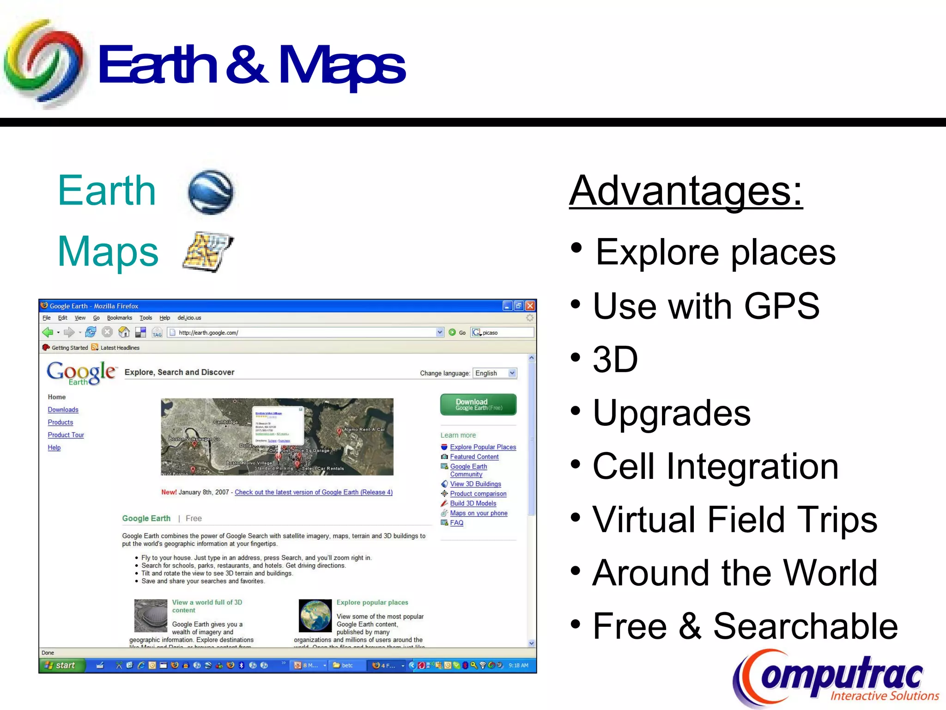
Task: Click Explore Popular Places link
Action: click(483, 447)
